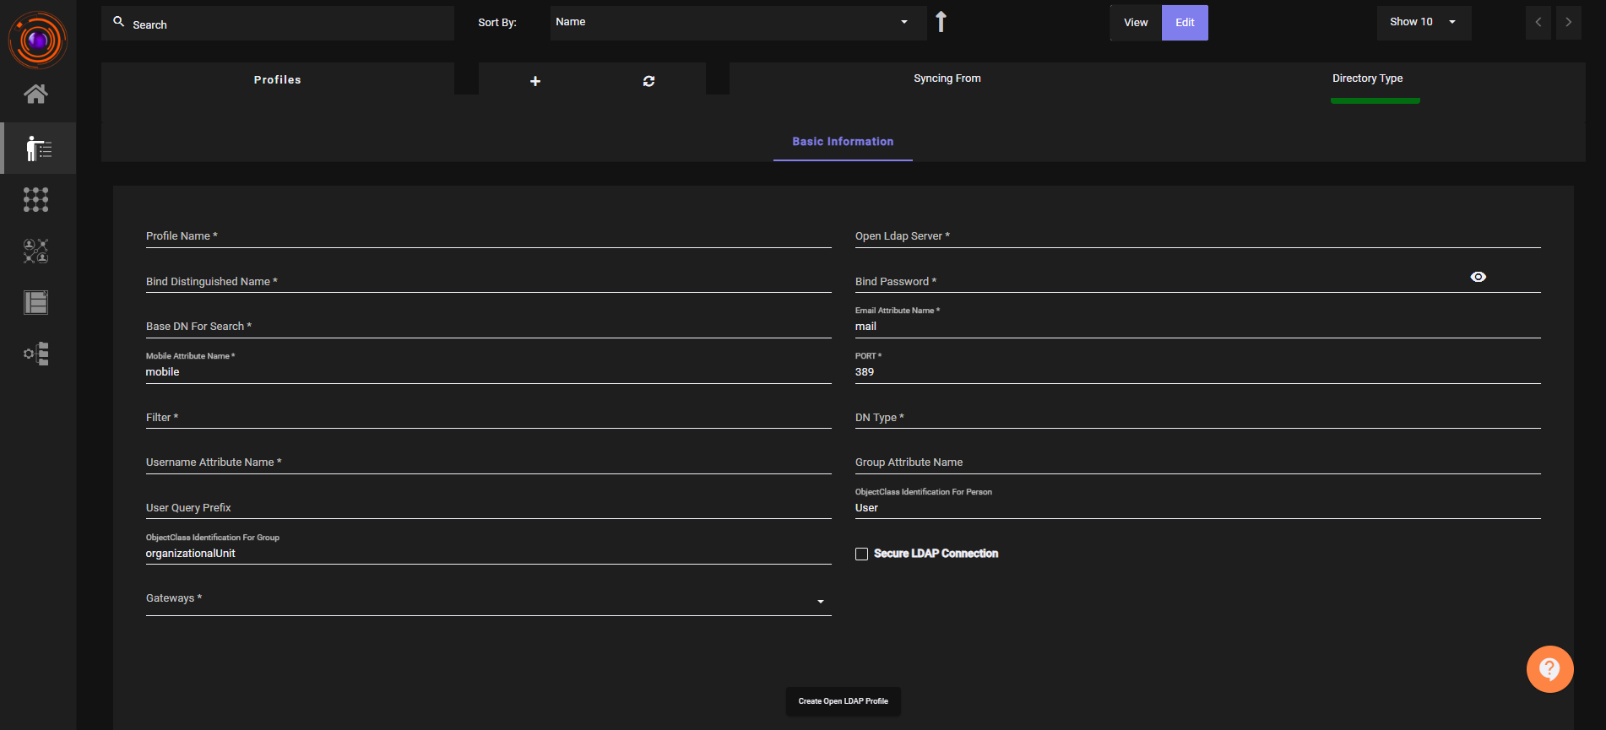Screen dimensions: 1606x730
Task: Open the settings tree sidebar icon
Action: pos(35,354)
